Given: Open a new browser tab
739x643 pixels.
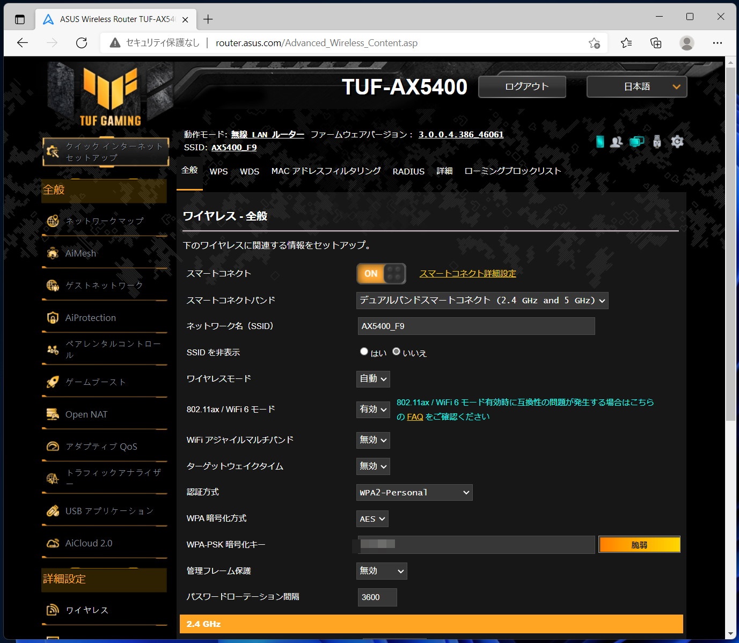Looking at the screenshot, I should 208,19.
